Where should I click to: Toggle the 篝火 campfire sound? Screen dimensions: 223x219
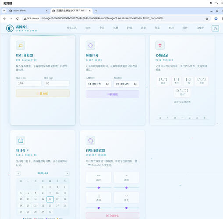(x=127, y=198)
